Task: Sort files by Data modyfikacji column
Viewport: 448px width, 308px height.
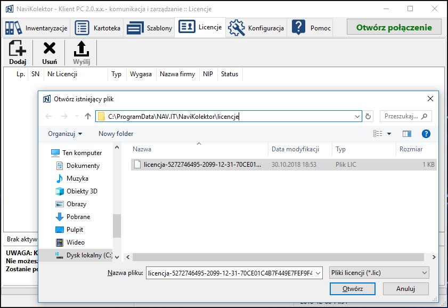Action: (300, 149)
